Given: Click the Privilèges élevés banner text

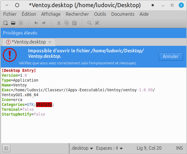Looking at the screenshot, I should click(x=20, y=33).
